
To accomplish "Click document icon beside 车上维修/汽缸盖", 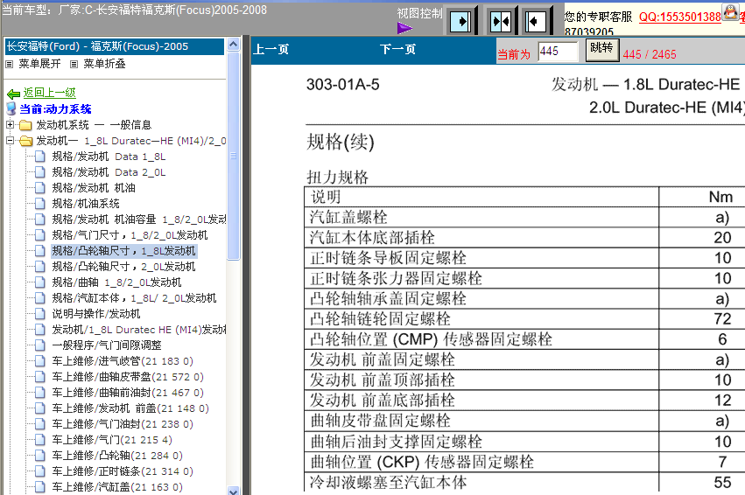I will 40,487.
